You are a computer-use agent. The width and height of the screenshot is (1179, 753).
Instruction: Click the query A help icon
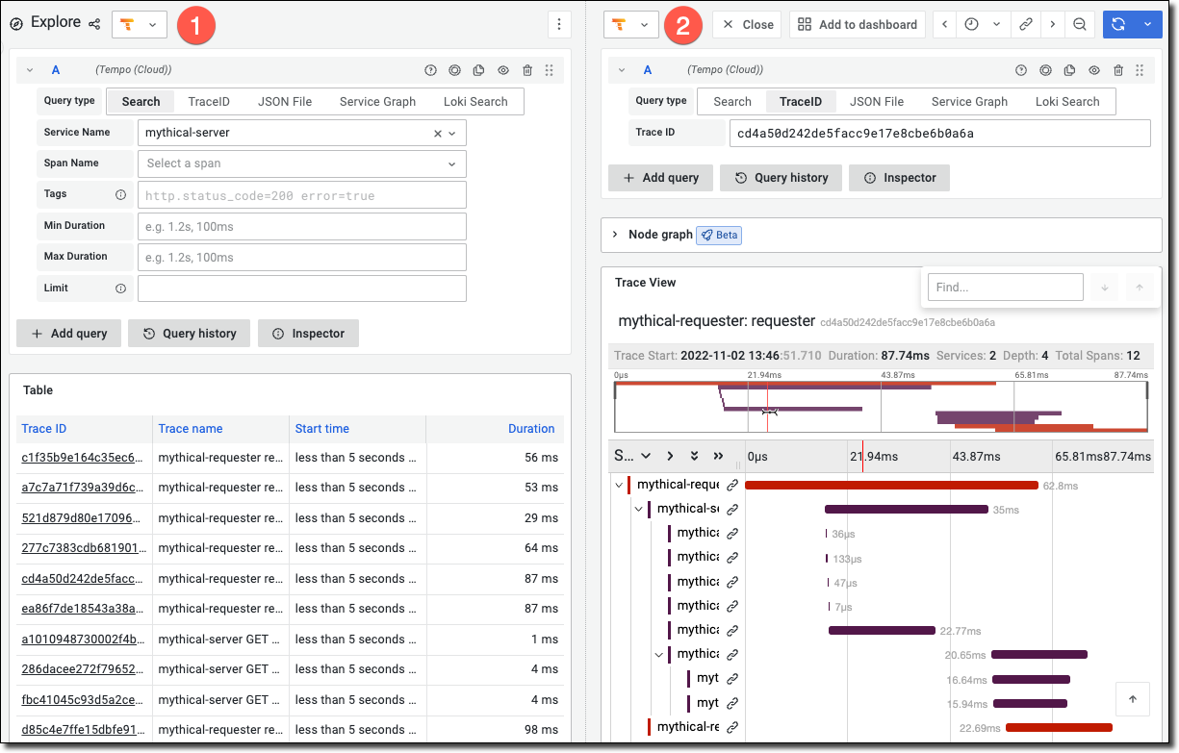(x=430, y=69)
